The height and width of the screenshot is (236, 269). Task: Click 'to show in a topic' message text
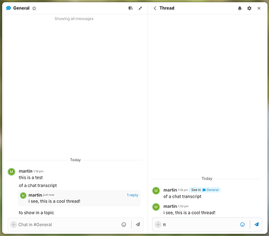tap(37, 213)
